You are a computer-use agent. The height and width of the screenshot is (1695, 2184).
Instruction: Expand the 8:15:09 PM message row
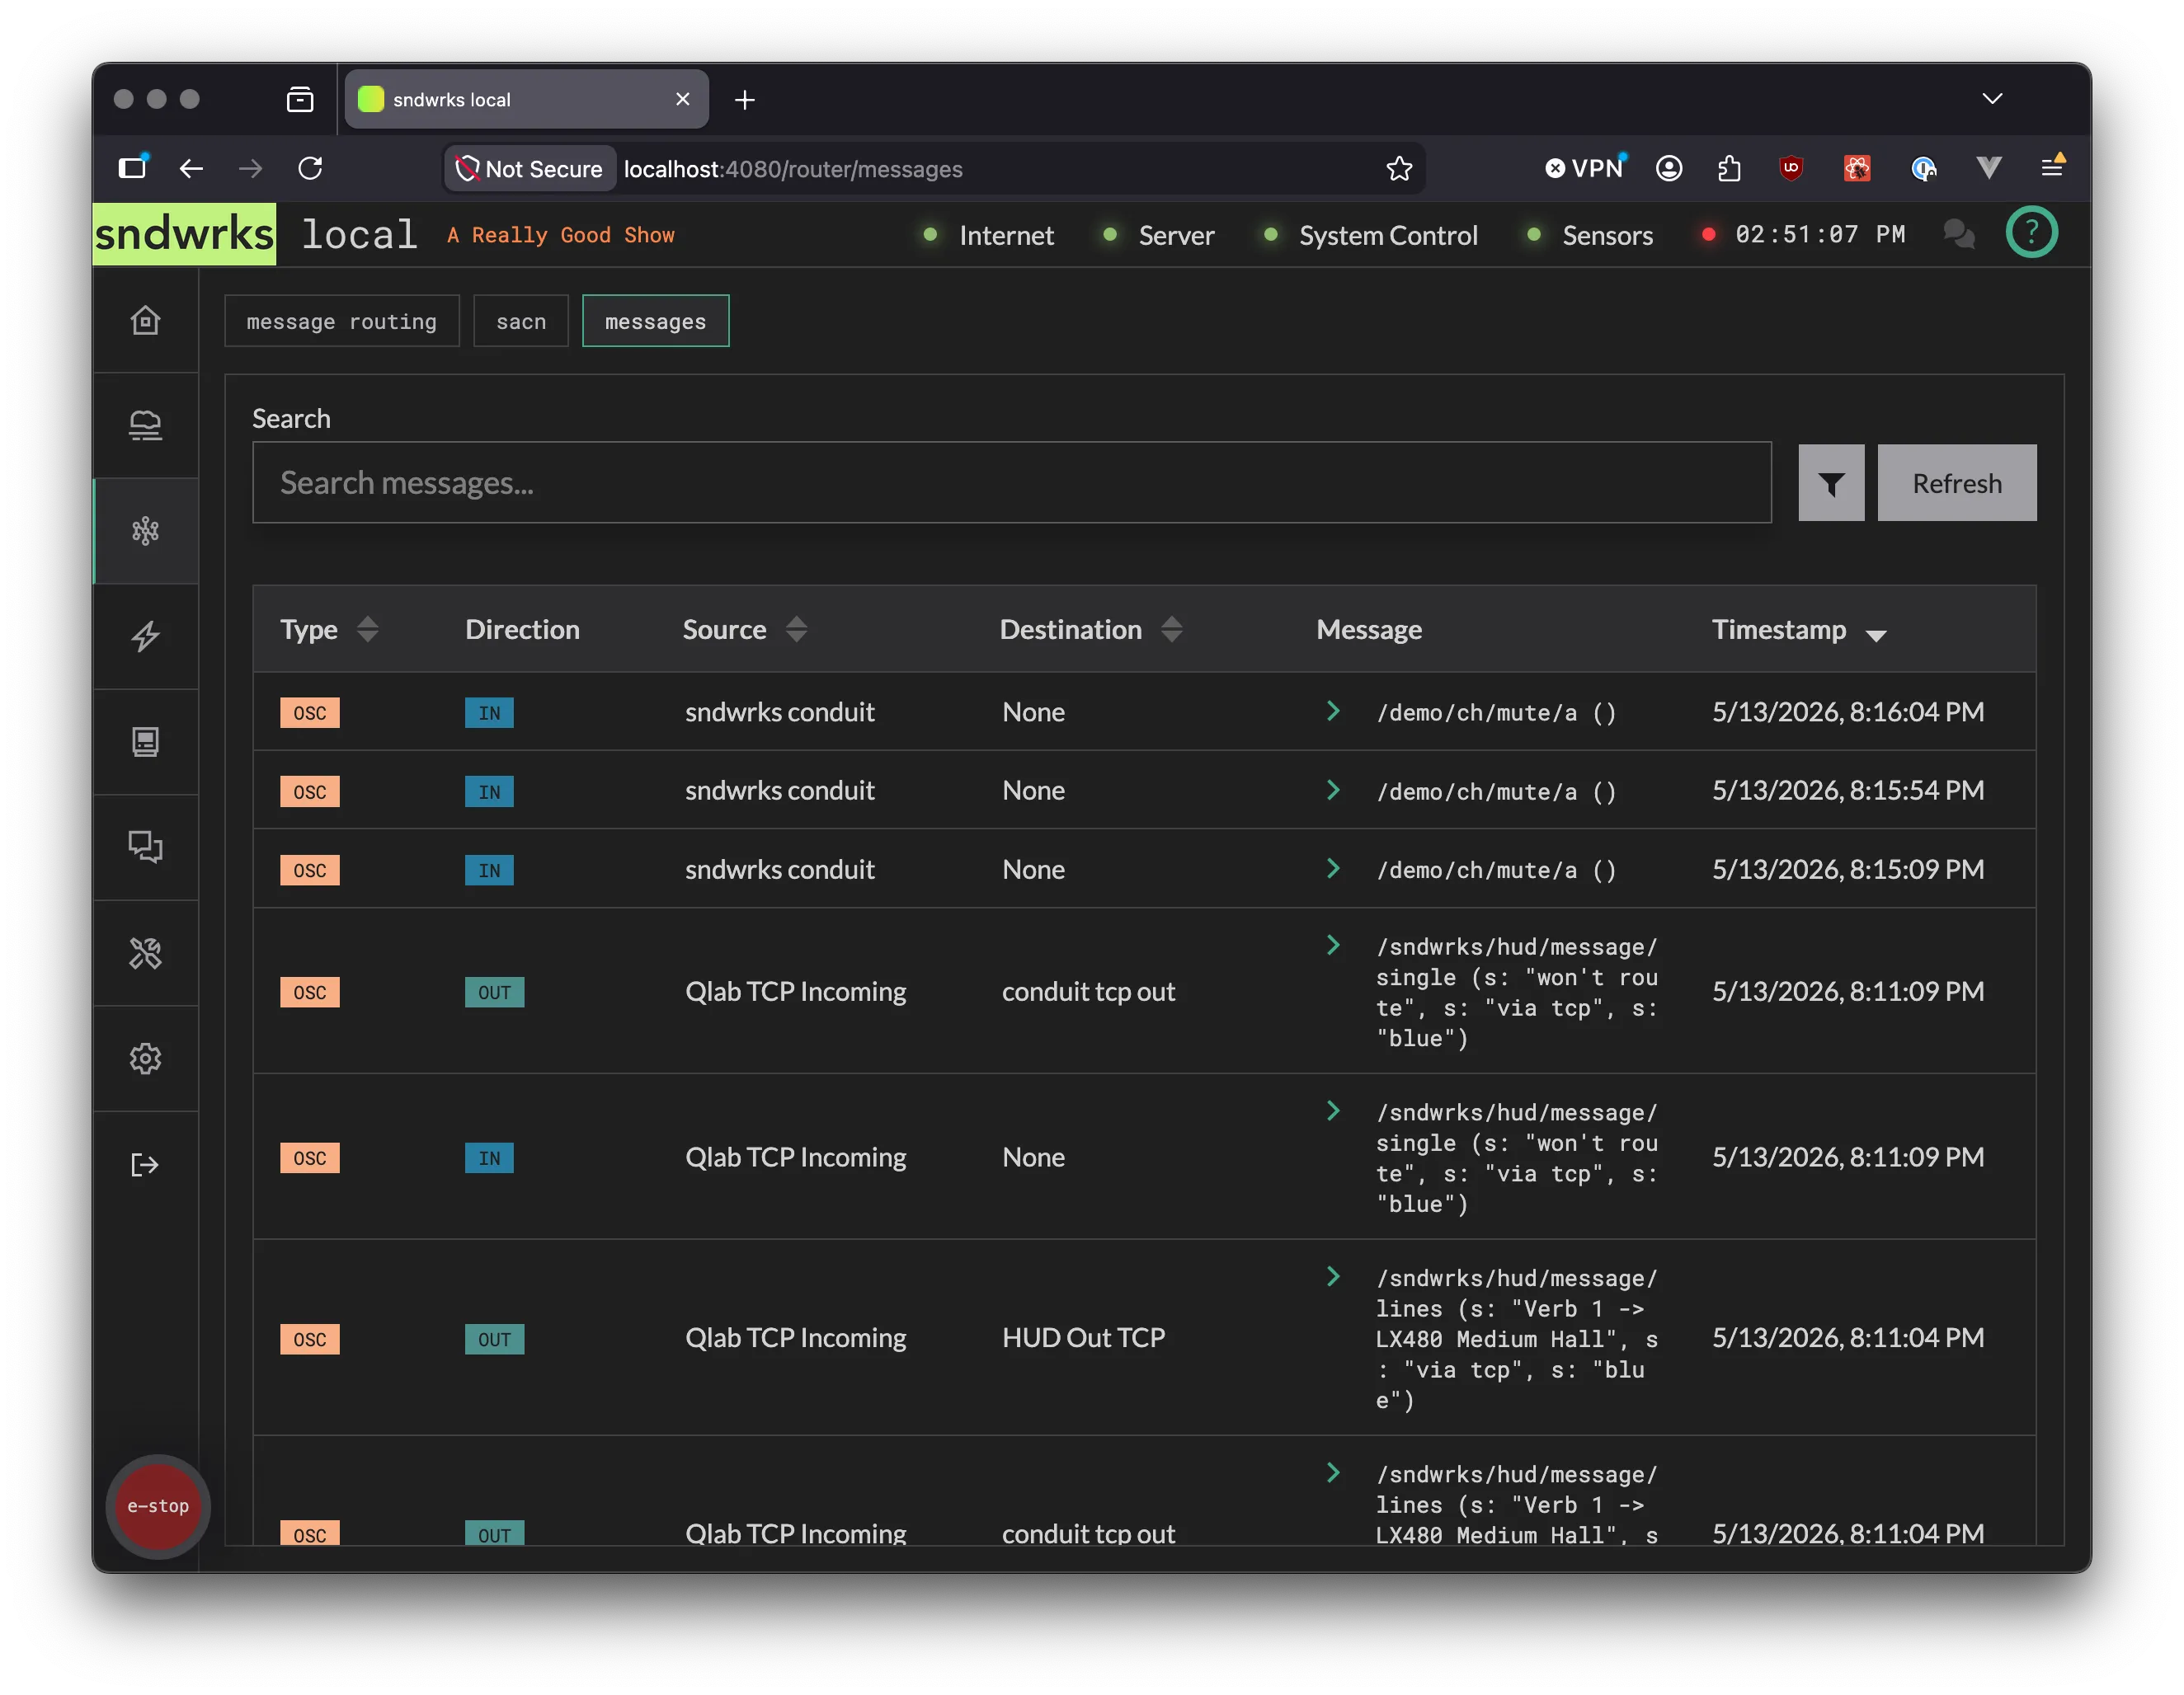tap(1333, 868)
